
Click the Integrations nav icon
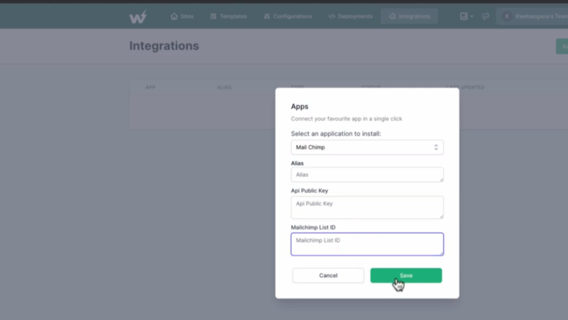point(392,16)
